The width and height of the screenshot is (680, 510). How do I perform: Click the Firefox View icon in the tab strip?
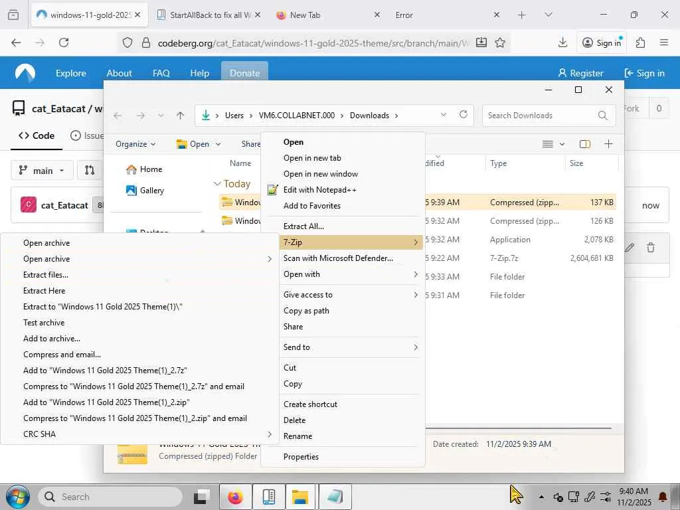(13, 15)
